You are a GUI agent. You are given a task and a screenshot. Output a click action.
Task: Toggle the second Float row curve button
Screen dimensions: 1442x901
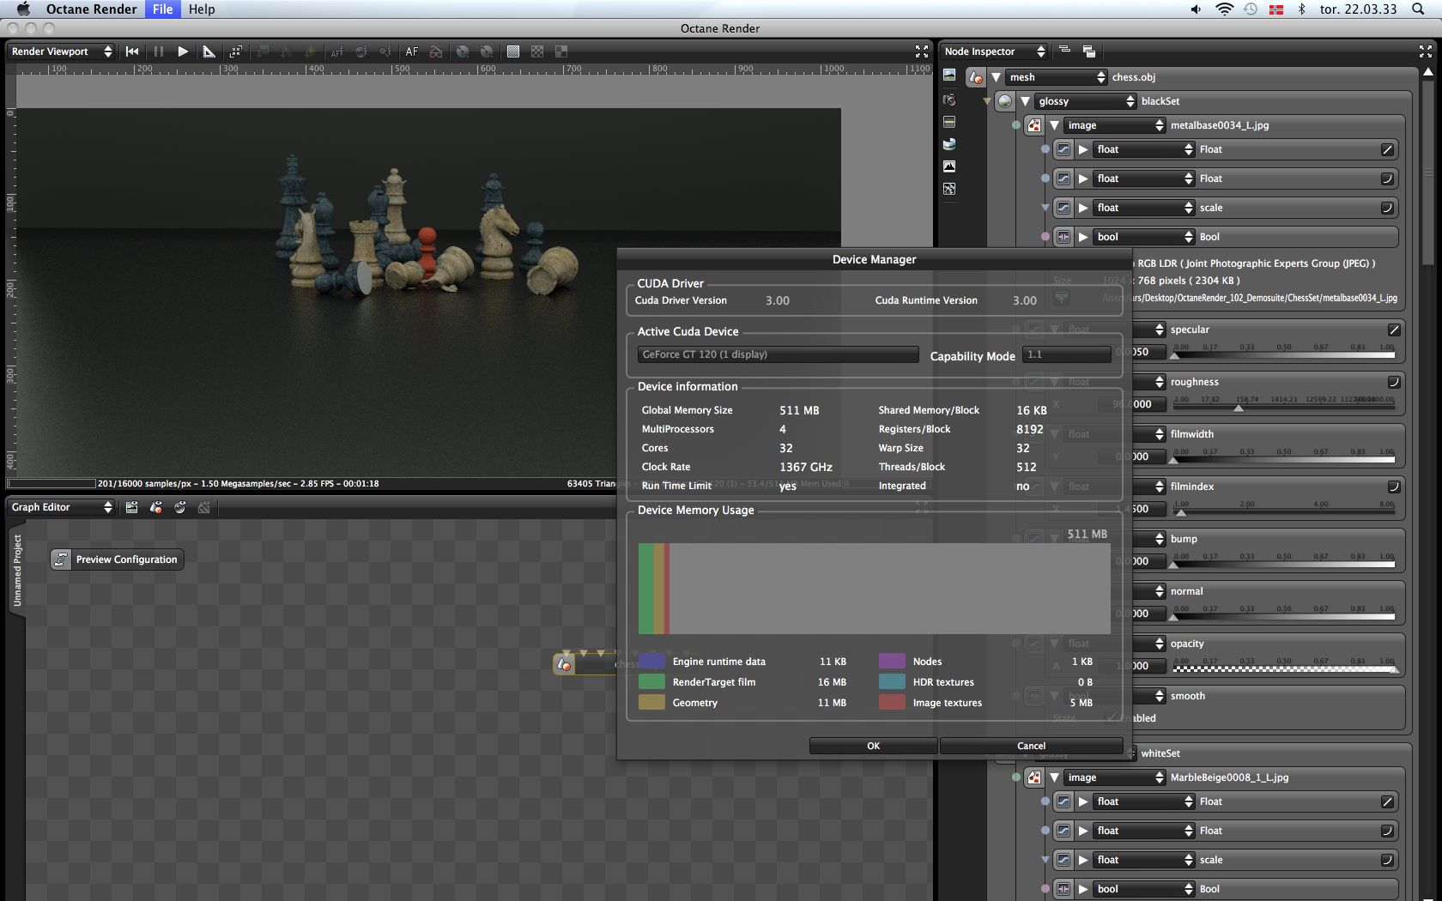pyautogui.click(x=1387, y=178)
